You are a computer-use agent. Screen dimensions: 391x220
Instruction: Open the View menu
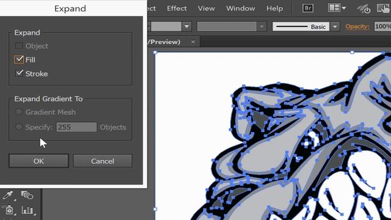(206, 9)
